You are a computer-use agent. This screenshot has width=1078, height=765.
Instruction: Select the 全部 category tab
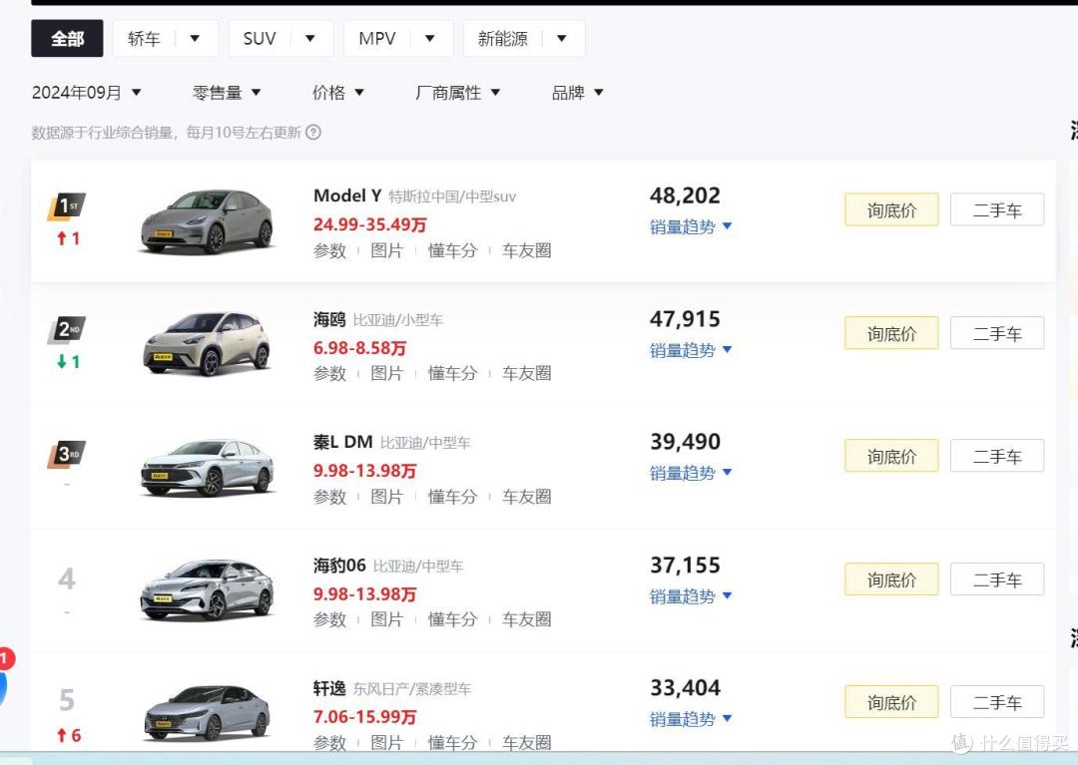click(x=67, y=39)
